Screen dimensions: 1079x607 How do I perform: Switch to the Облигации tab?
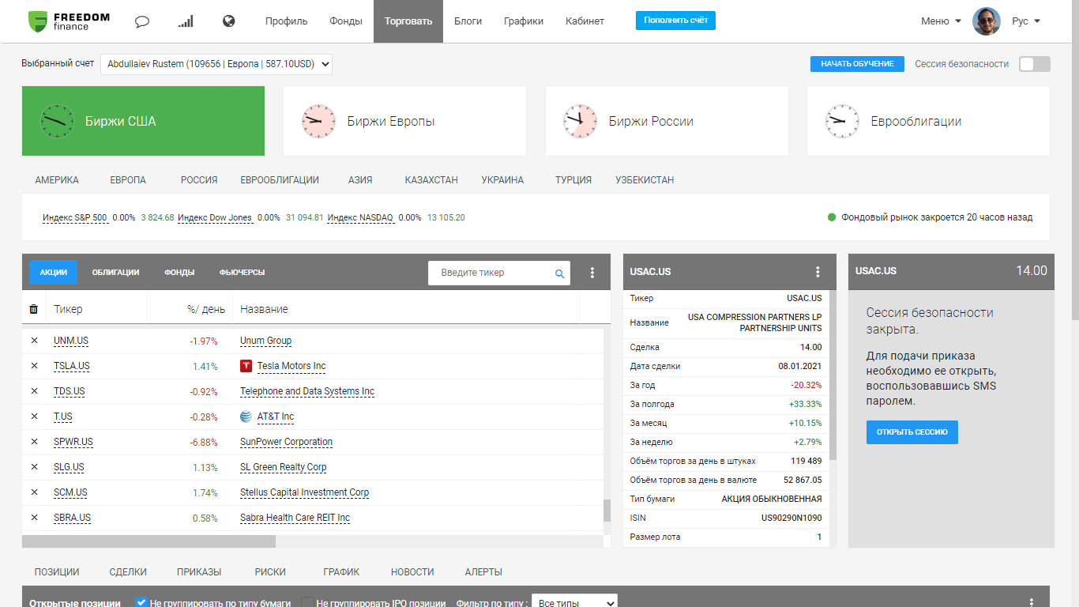pyautogui.click(x=115, y=272)
